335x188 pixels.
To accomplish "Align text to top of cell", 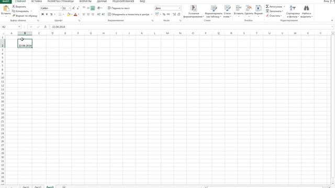I will (84, 8).
